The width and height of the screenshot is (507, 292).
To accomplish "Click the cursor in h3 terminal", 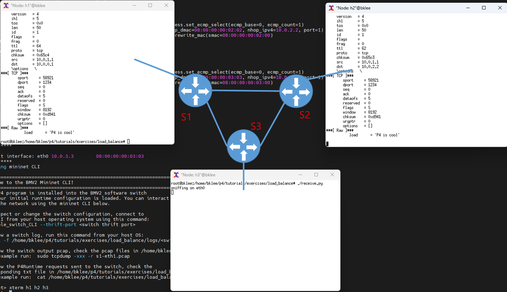I will (x=172, y=193).
